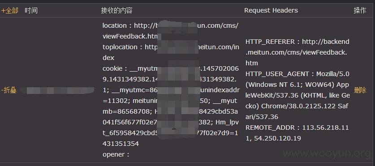The width and height of the screenshot is (375, 166).
Task: Click the Request Headers column header
Action: pos(271,10)
